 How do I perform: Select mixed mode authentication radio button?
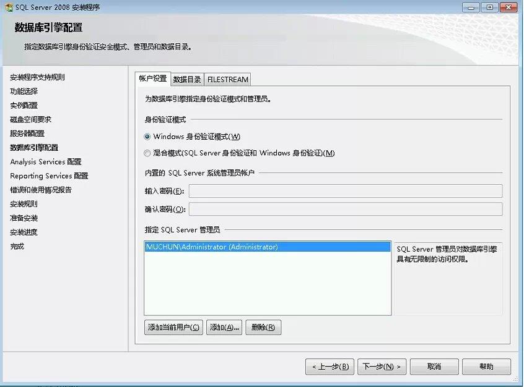(147, 153)
